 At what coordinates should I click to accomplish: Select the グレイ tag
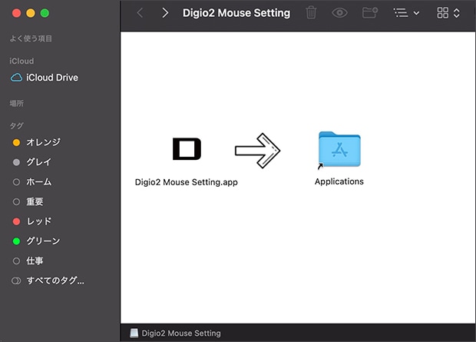[x=38, y=162]
